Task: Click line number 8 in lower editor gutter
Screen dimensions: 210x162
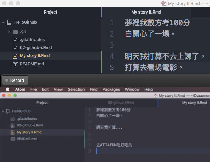Action: tap(90, 151)
